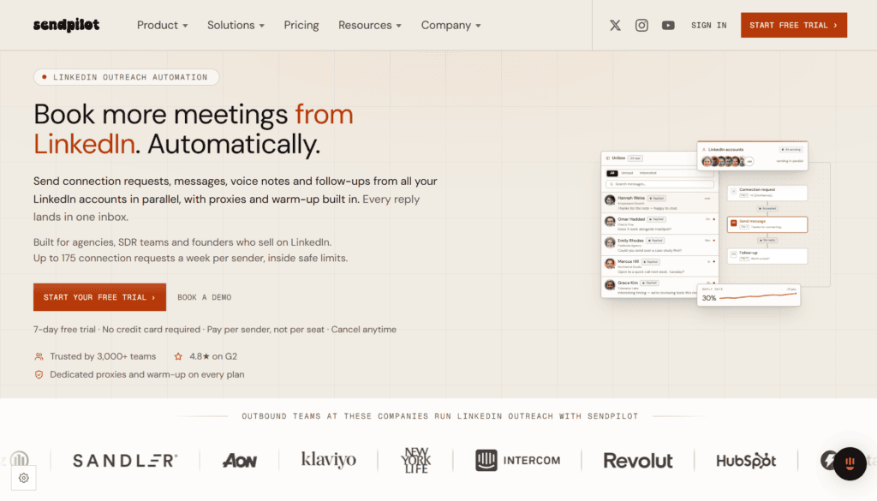Click the 'Book more meetings from LinkedIn' headline
The width and height of the screenshot is (877, 501).
pos(194,129)
